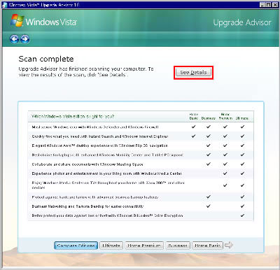Maximize the Upgrade Advisor window
280x270 pixels.
point(268,5)
